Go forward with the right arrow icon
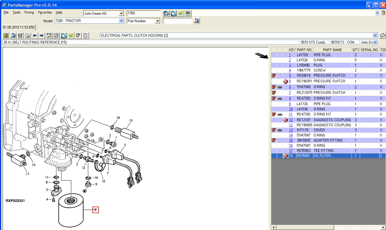This screenshot has height=230, width=386. point(42,35)
